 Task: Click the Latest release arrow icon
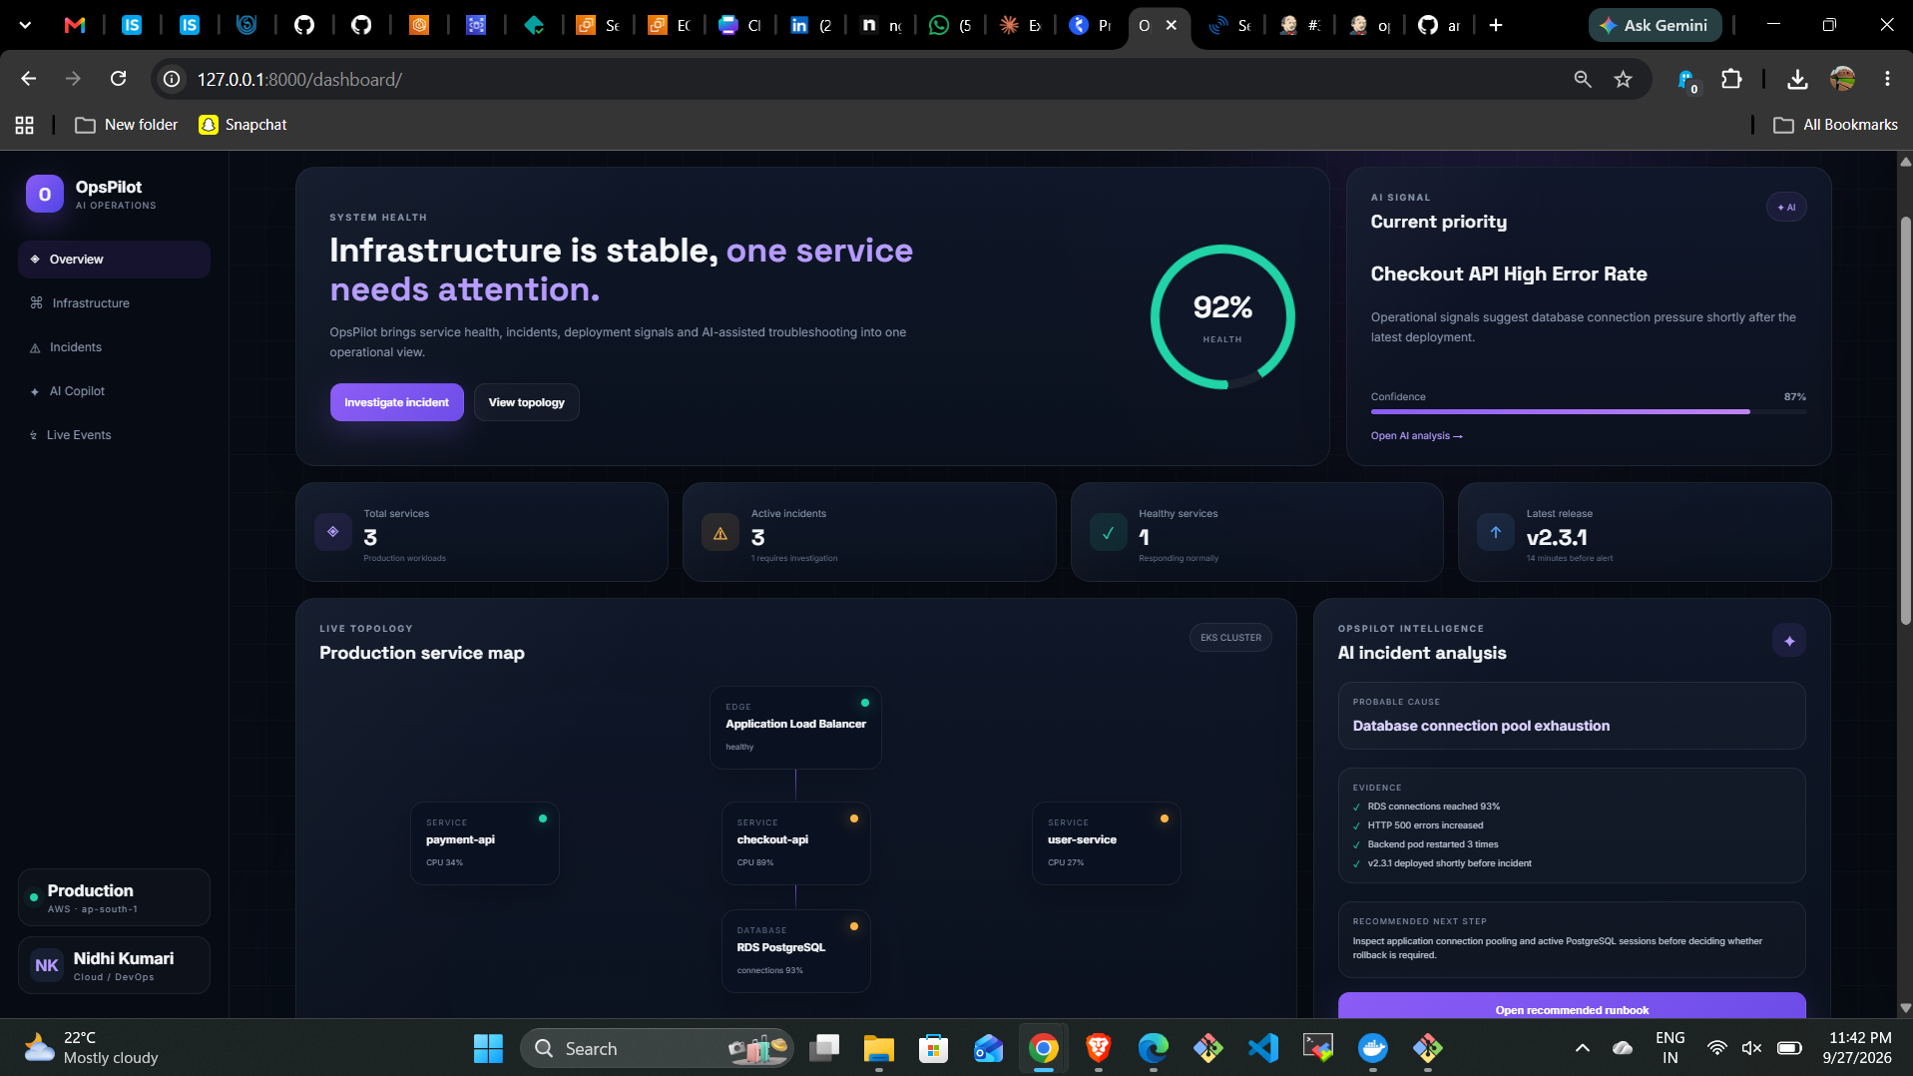[1495, 533]
